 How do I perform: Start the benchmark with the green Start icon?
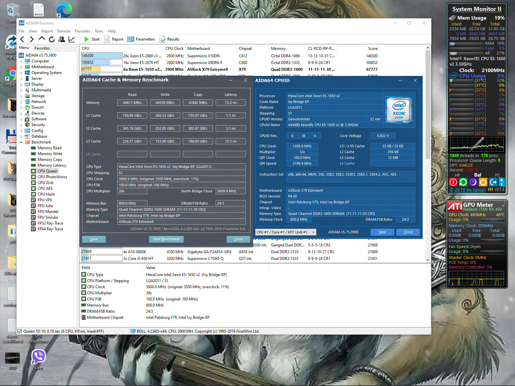click(x=86, y=39)
